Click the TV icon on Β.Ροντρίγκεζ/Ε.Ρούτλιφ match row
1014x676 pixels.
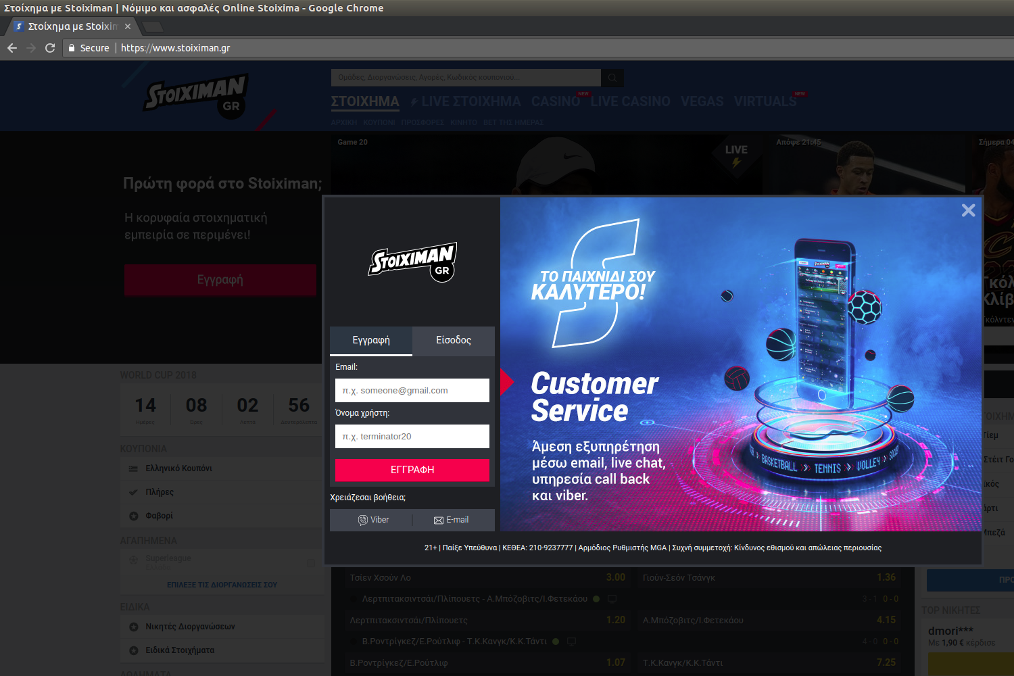[x=571, y=642]
